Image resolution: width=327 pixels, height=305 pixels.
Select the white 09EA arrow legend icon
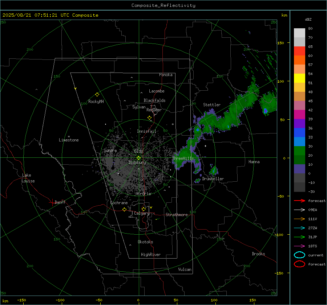point(299,210)
